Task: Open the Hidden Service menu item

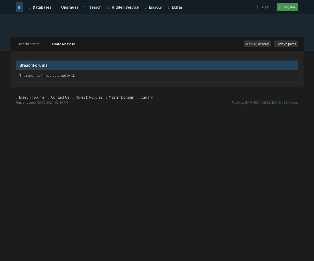Action: (x=123, y=7)
